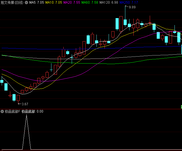Image resolution: width=182 pixels, height=151 pixels.
Task: Click the green MA60 indicator label
Action: point(90,3)
